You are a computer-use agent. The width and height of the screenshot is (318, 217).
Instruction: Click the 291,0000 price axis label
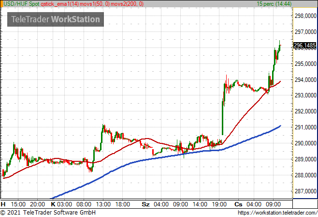click(305, 127)
